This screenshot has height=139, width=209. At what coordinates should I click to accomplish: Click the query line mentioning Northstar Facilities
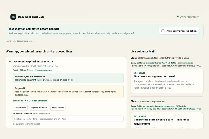[162, 63]
